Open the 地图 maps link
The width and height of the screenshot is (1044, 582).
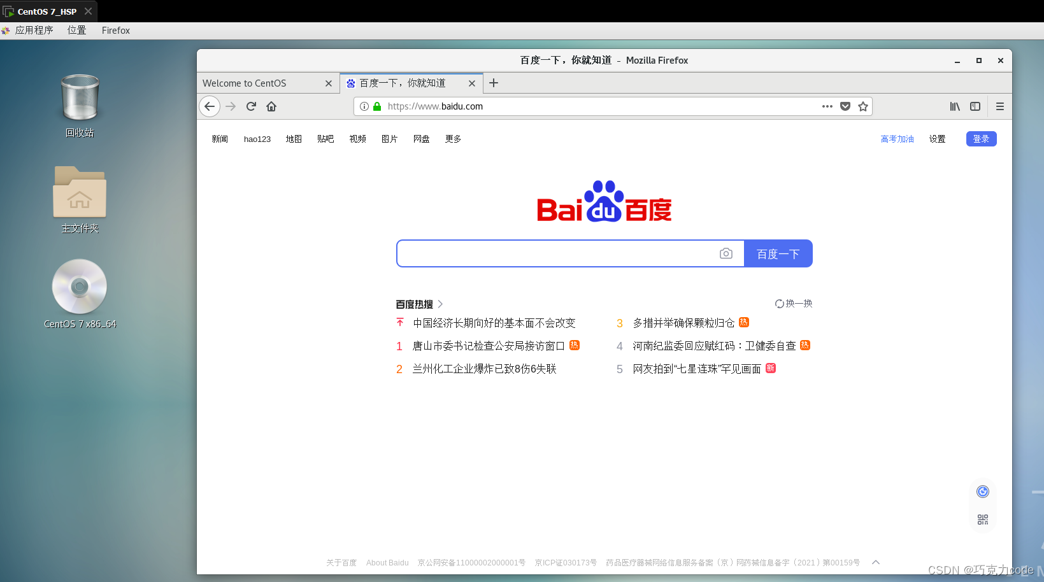point(294,139)
